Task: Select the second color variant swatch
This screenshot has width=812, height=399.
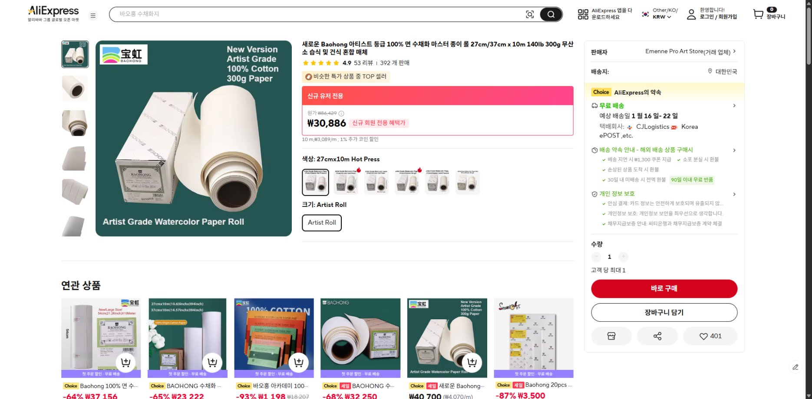Action: [x=346, y=182]
